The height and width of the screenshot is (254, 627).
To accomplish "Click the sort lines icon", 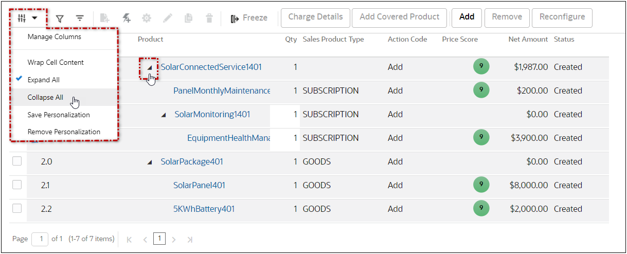I will [x=80, y=19].
